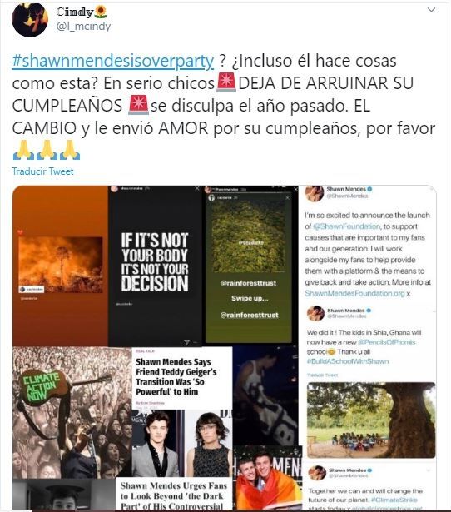Screen dimensions: 451x512
Task: Open the rainforesttrust story image
Action: (249, 266)
